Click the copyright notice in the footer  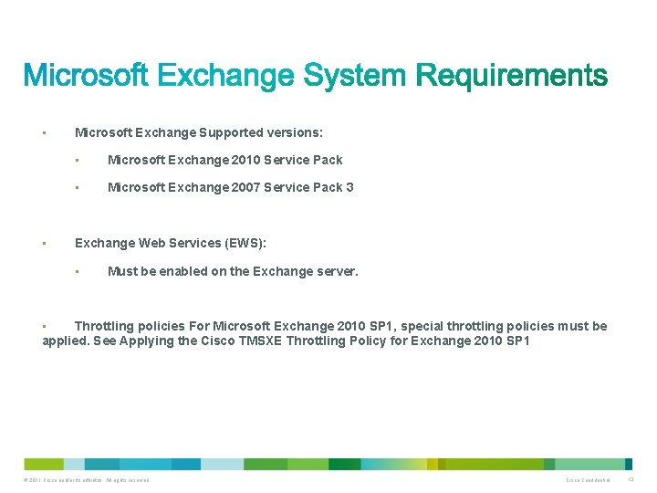coord(87,480)
